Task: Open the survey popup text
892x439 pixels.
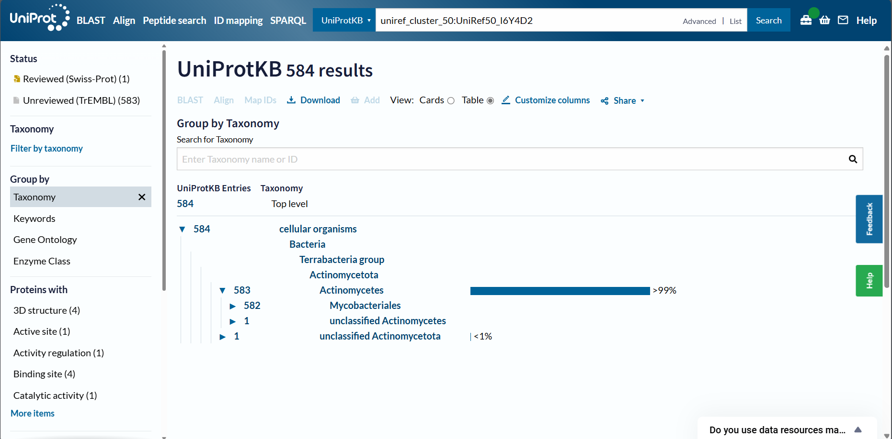Action: pos(777,430)
